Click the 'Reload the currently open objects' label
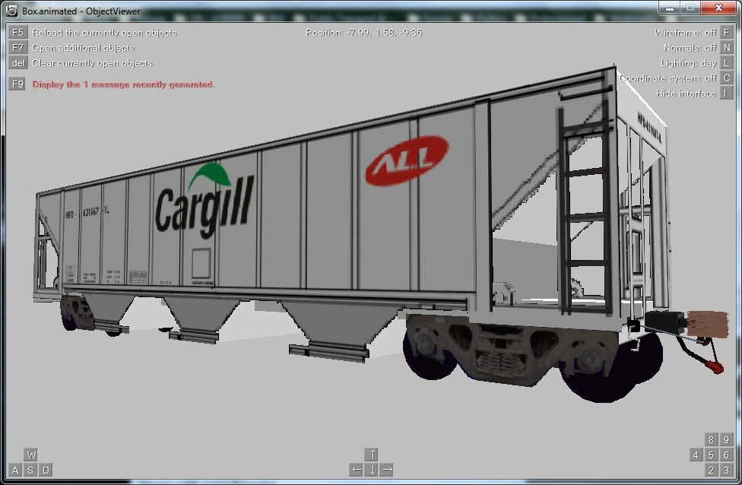Viewport: 742px width, 485px height. (104, 33)
